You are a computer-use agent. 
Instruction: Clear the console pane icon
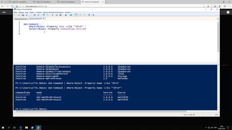point(38,15)
